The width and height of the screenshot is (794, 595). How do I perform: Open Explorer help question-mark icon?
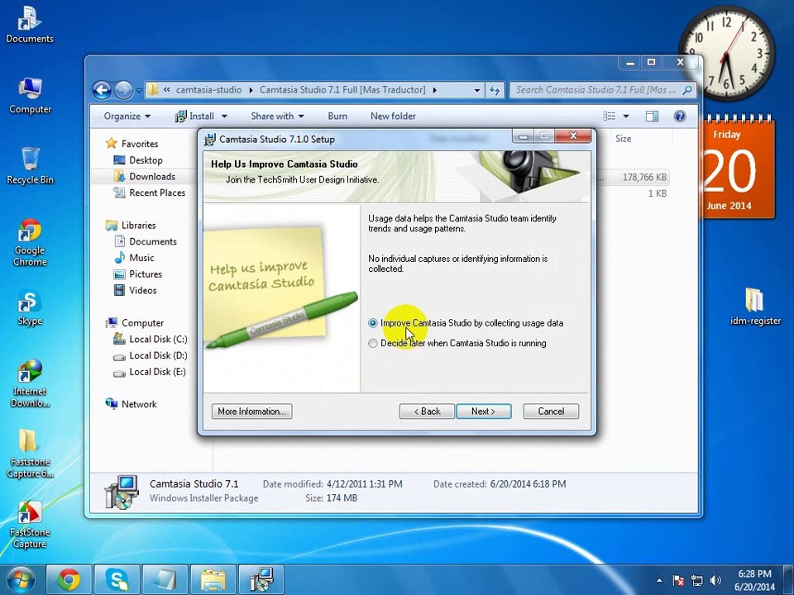click(680, 117)
